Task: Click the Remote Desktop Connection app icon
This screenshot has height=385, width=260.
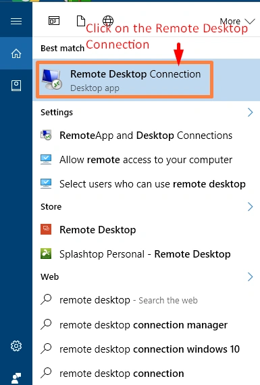Action: [51, 79]
